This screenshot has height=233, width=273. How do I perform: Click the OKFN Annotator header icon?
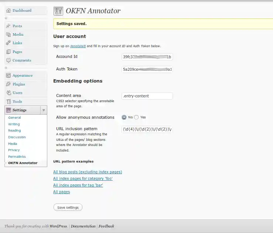[x=58, y=11]
